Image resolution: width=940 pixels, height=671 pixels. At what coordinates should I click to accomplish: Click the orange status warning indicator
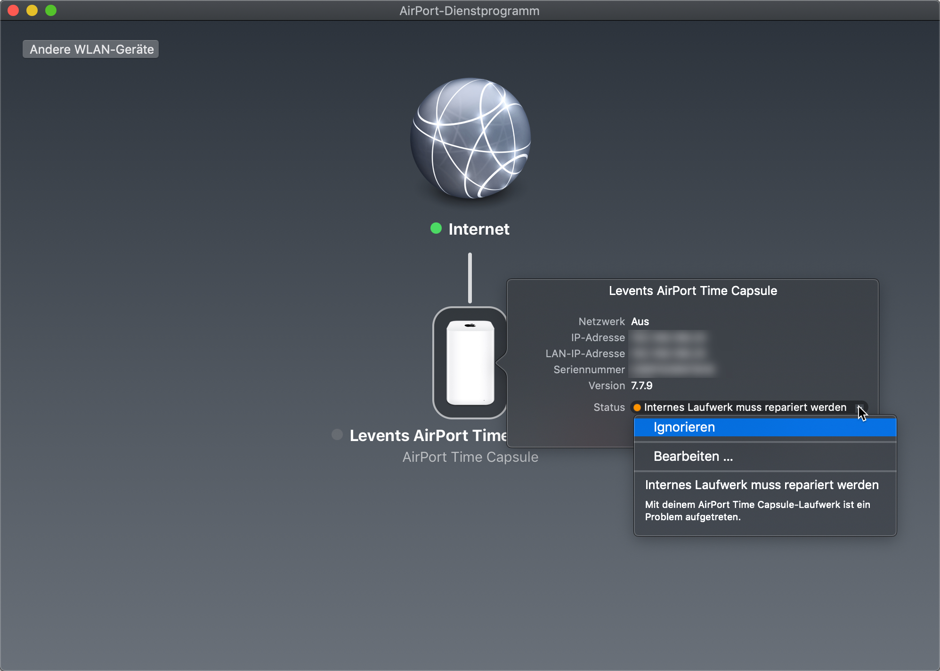tap(637, 408)
